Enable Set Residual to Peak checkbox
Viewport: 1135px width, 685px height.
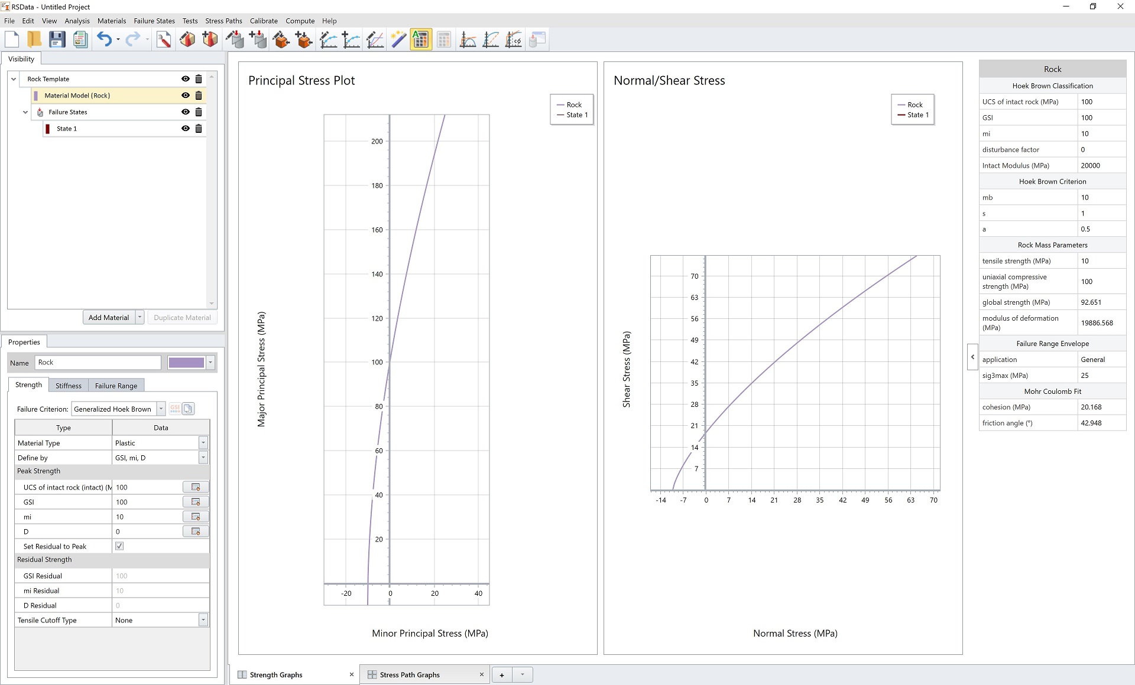119,546
